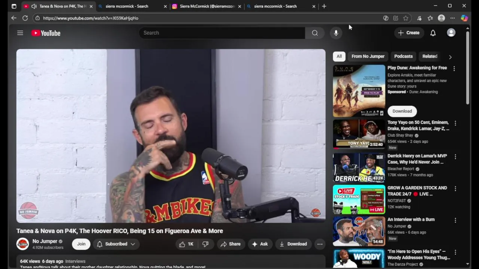Image resolution: width=479 pixels, height=269 pixels.
Task: Refresh the current page
Action: 25,18
